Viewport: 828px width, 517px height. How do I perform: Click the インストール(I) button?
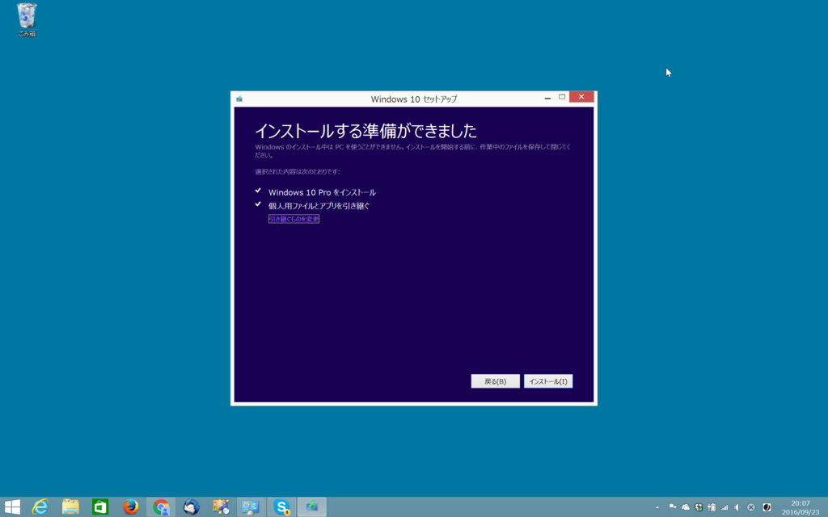click(548, 381)
